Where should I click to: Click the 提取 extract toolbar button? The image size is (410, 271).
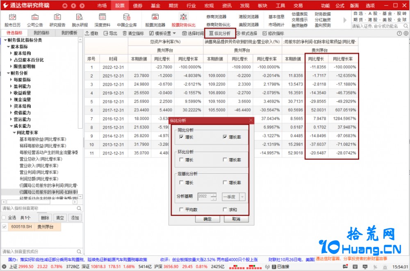pyautogui.click(x=92, y=33)
